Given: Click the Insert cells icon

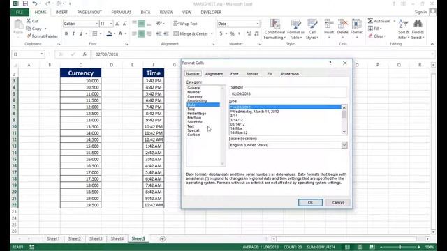Looking at the screenshot, I should coord(329,24).
